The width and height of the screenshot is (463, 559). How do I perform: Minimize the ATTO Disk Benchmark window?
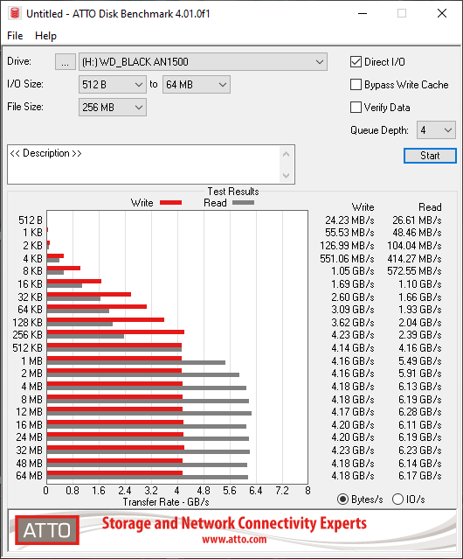363,13
